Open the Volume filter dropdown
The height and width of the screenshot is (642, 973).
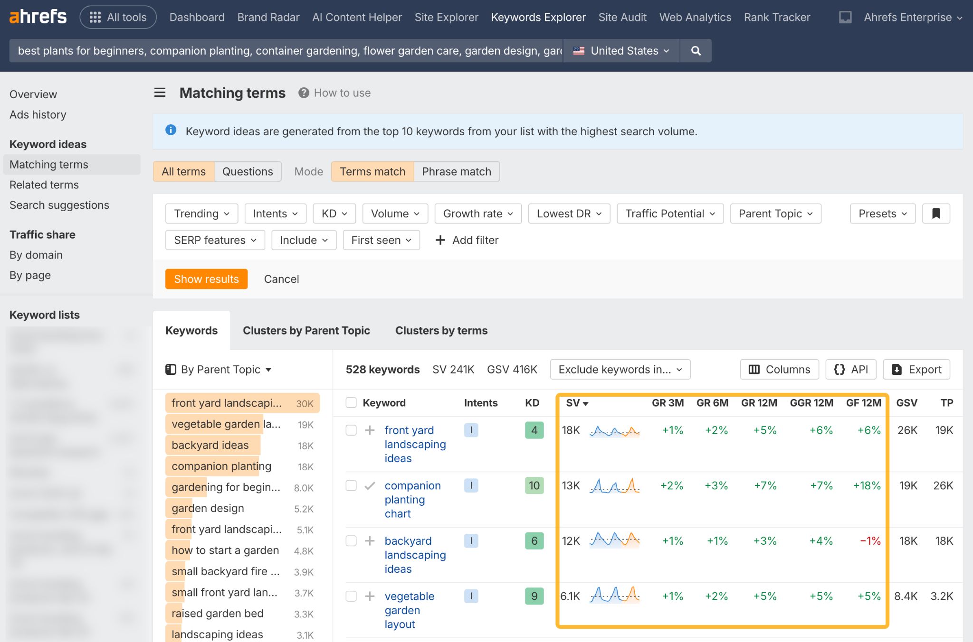point(394,214)
